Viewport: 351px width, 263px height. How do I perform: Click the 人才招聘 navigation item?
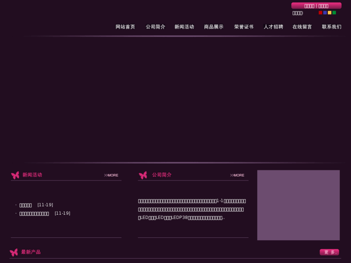[273, 27]
